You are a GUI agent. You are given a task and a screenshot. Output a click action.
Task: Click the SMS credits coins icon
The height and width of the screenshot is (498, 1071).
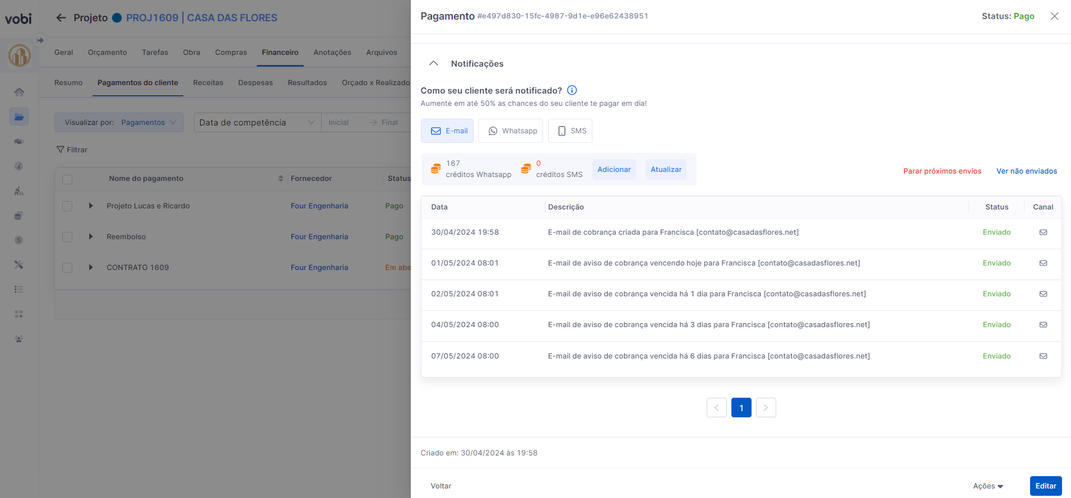[x=526, y=169]
